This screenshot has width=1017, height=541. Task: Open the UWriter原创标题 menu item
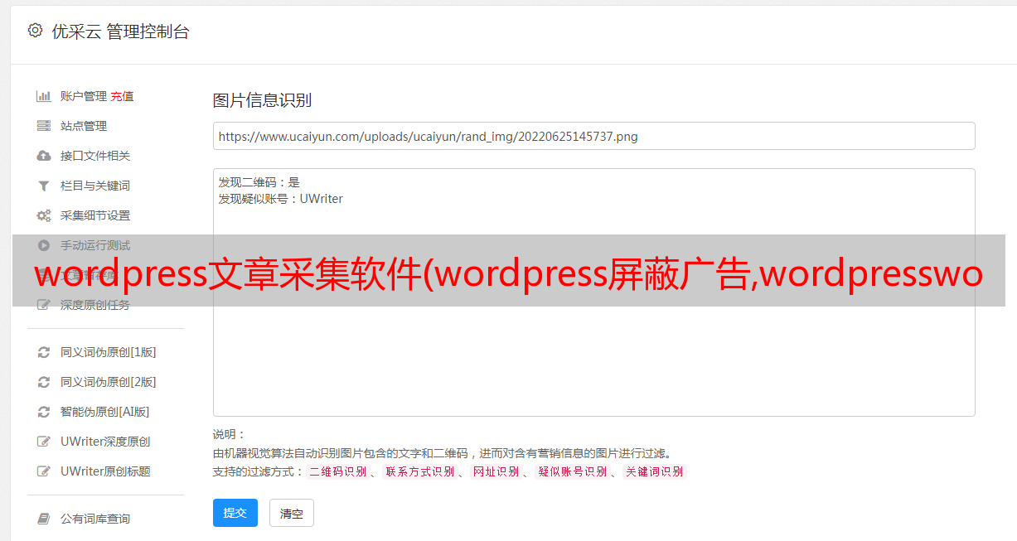pos(105,471)
